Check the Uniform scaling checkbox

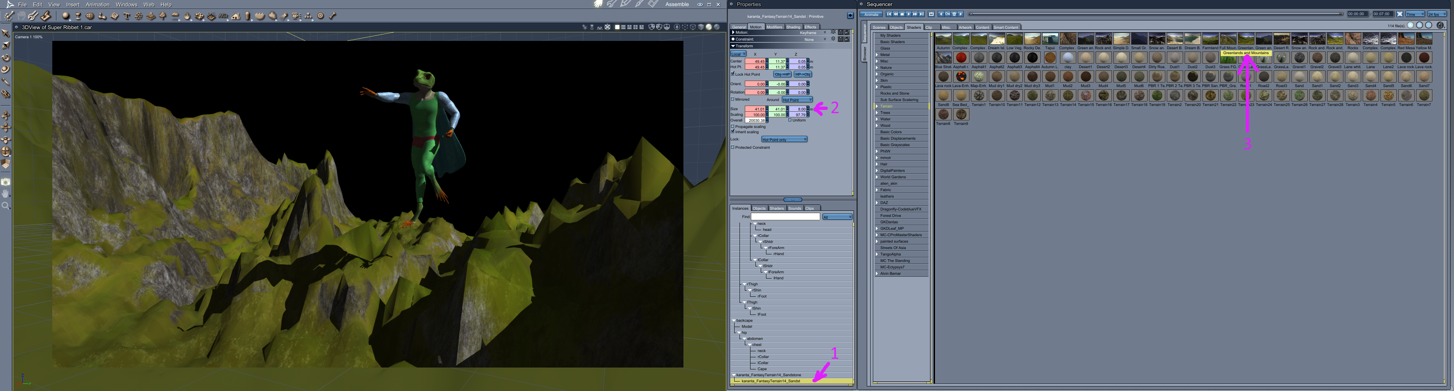click(790, 120)
